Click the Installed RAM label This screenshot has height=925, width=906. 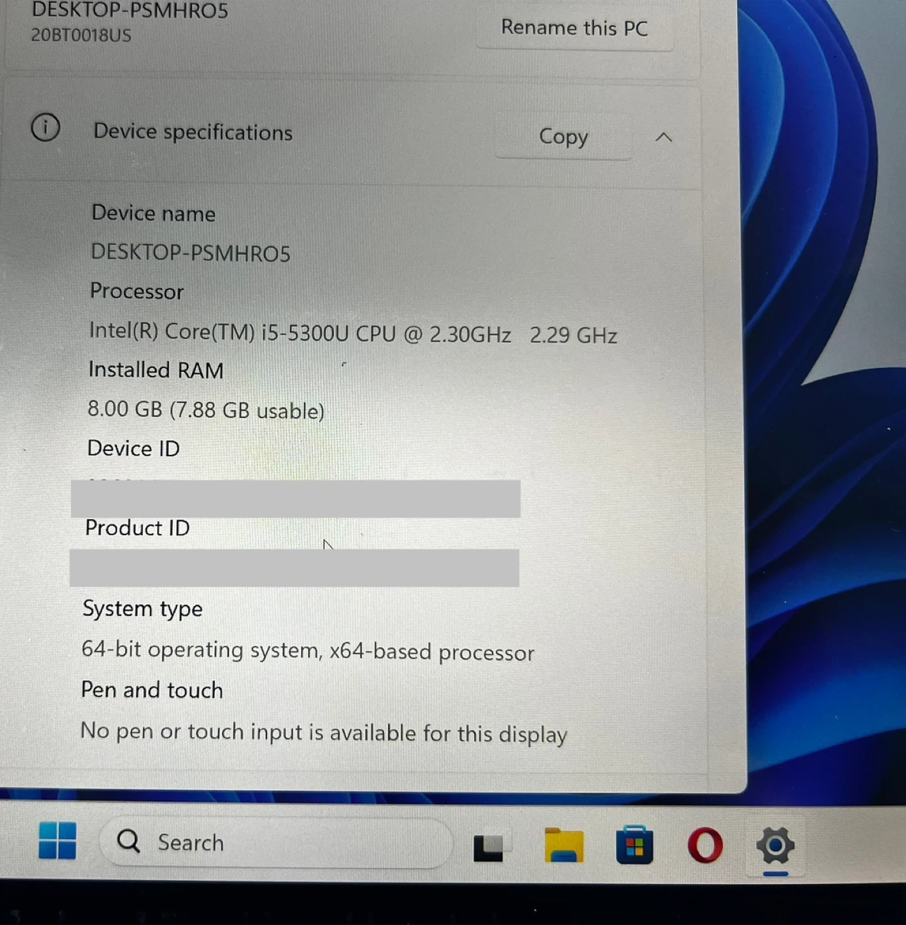tap(156, 370)
